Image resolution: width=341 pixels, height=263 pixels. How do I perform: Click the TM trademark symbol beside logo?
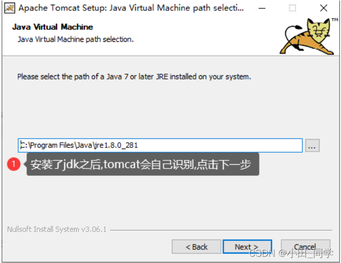(335, 20)
